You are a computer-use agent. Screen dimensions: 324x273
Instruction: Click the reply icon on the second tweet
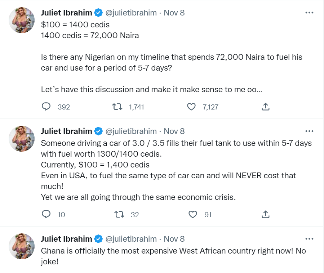tap(46, 214)
